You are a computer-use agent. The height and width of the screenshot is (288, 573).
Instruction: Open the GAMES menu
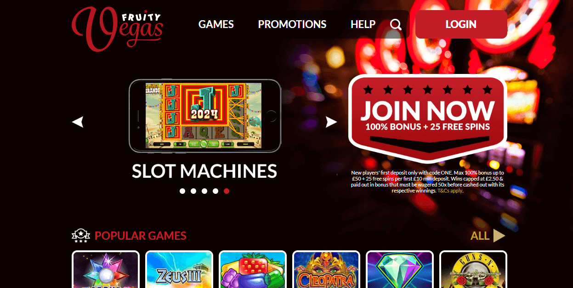click(x=216, y=24)
